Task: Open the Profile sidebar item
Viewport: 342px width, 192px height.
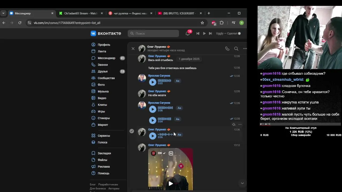Action: coord(104,45)
